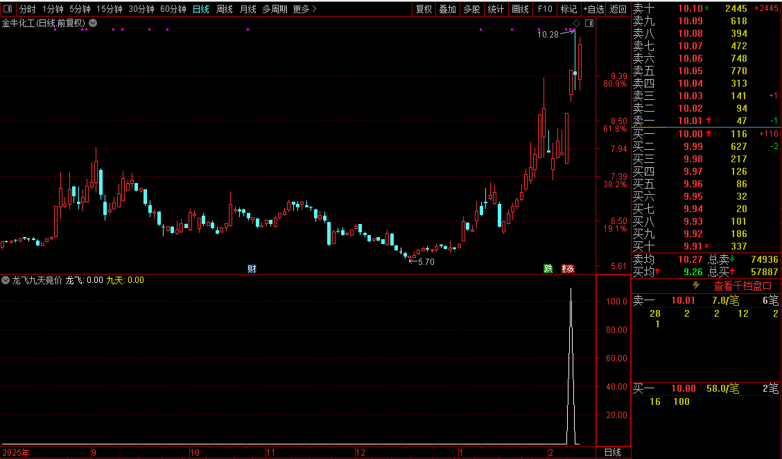Switch to 分时 time-sharing view

click(28, 9)
